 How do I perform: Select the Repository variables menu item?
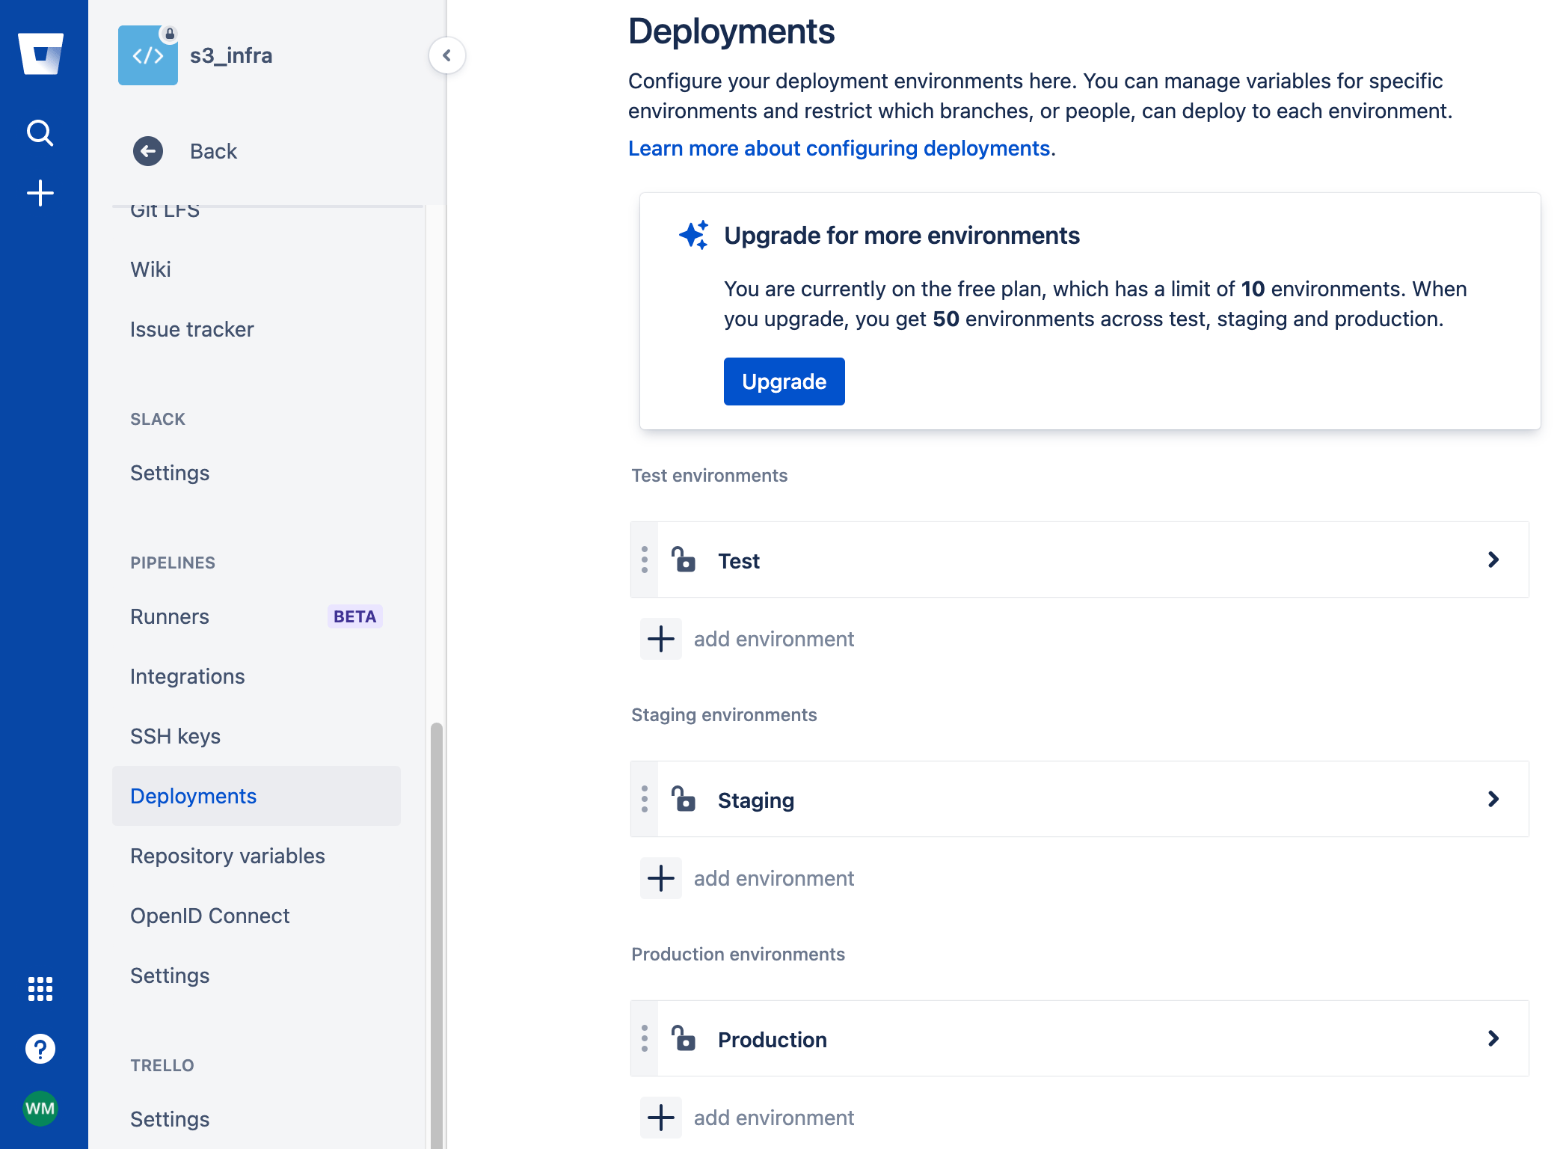click(228, 857)
